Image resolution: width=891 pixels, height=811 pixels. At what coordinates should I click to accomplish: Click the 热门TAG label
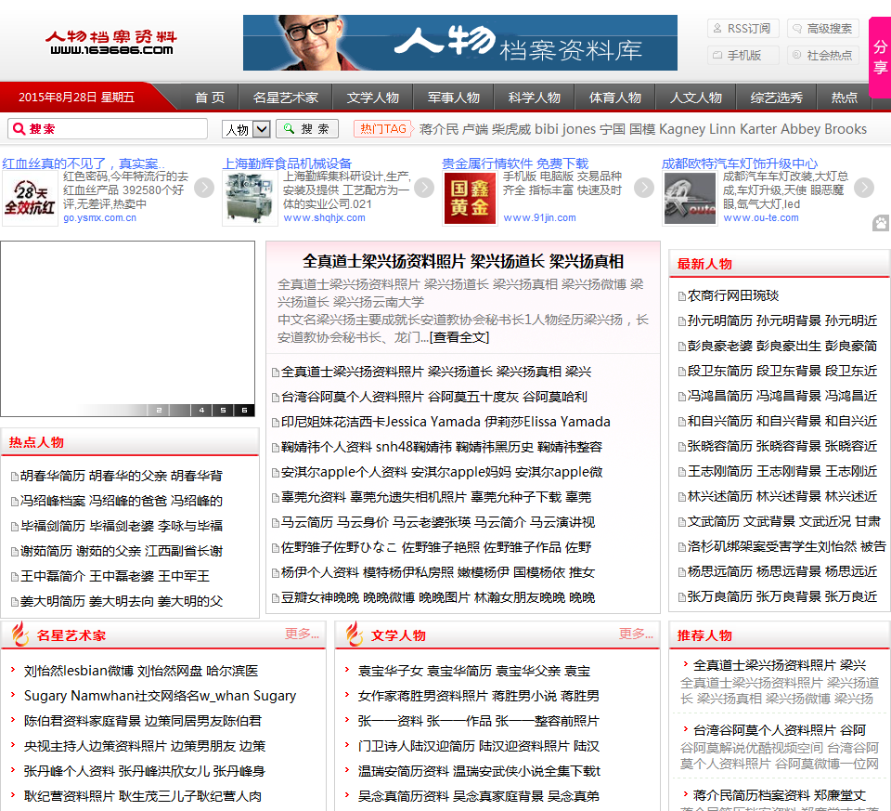383,129
